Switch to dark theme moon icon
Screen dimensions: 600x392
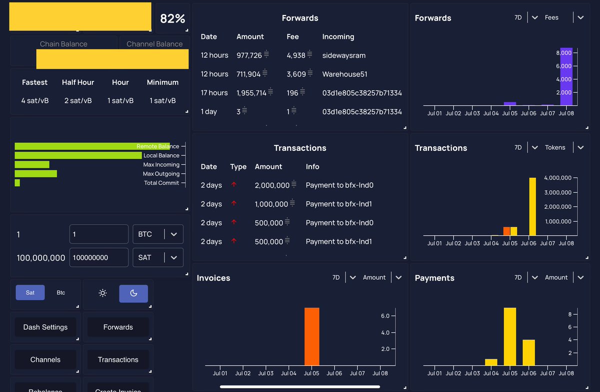(133, 293)
